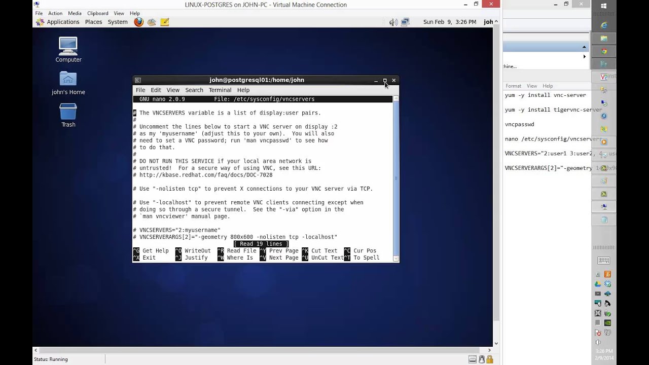Image resolution: width=649 pixels, height=365 pixels.
Task: Open the Format menu in Notepad window
Action: point(513,86)
